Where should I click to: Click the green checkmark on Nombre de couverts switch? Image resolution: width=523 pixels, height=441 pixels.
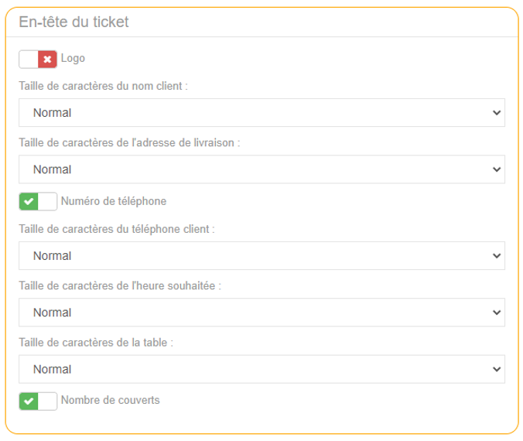click(x=29, y=402)
